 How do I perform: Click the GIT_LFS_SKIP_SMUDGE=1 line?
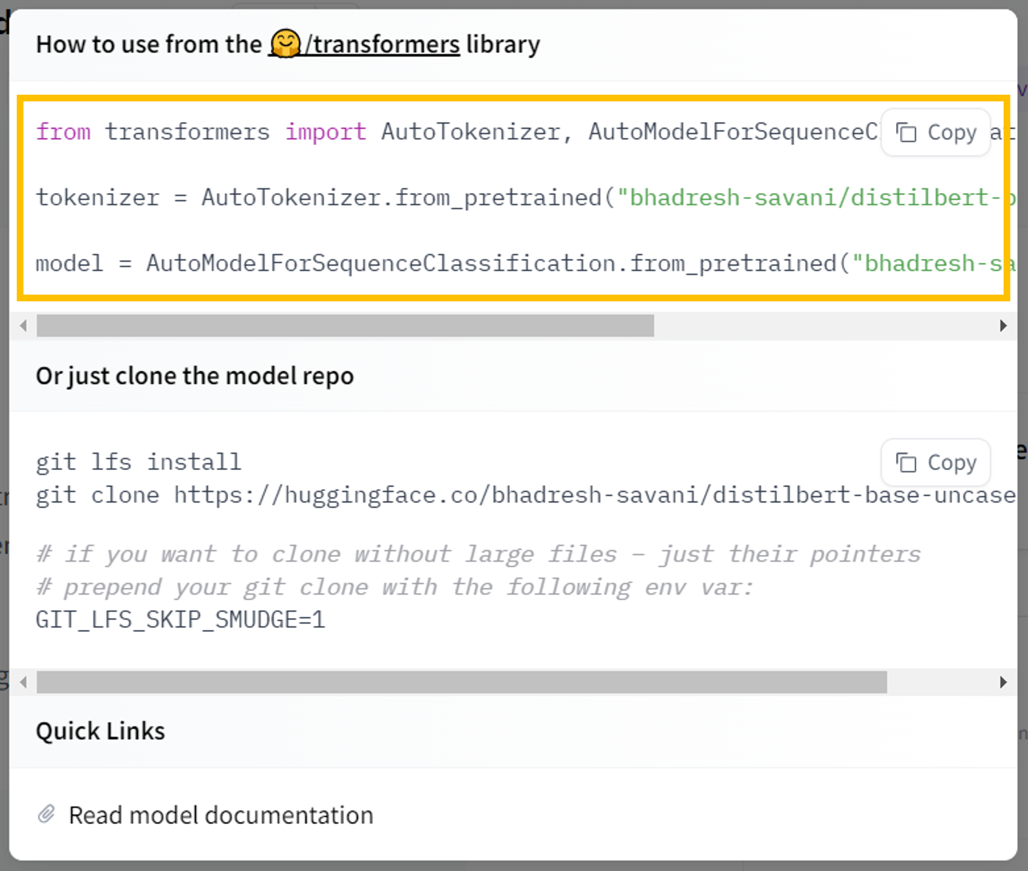tap(180, 620)
